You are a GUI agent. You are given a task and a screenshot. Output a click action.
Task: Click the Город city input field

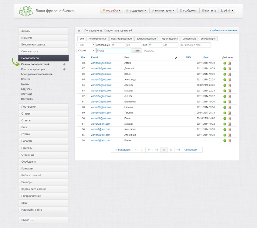point(114,51)
